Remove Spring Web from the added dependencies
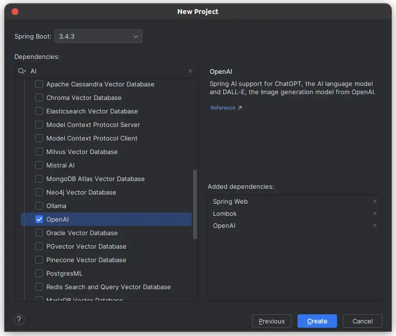This screenshot has width=396, height=336. point(375,201)
